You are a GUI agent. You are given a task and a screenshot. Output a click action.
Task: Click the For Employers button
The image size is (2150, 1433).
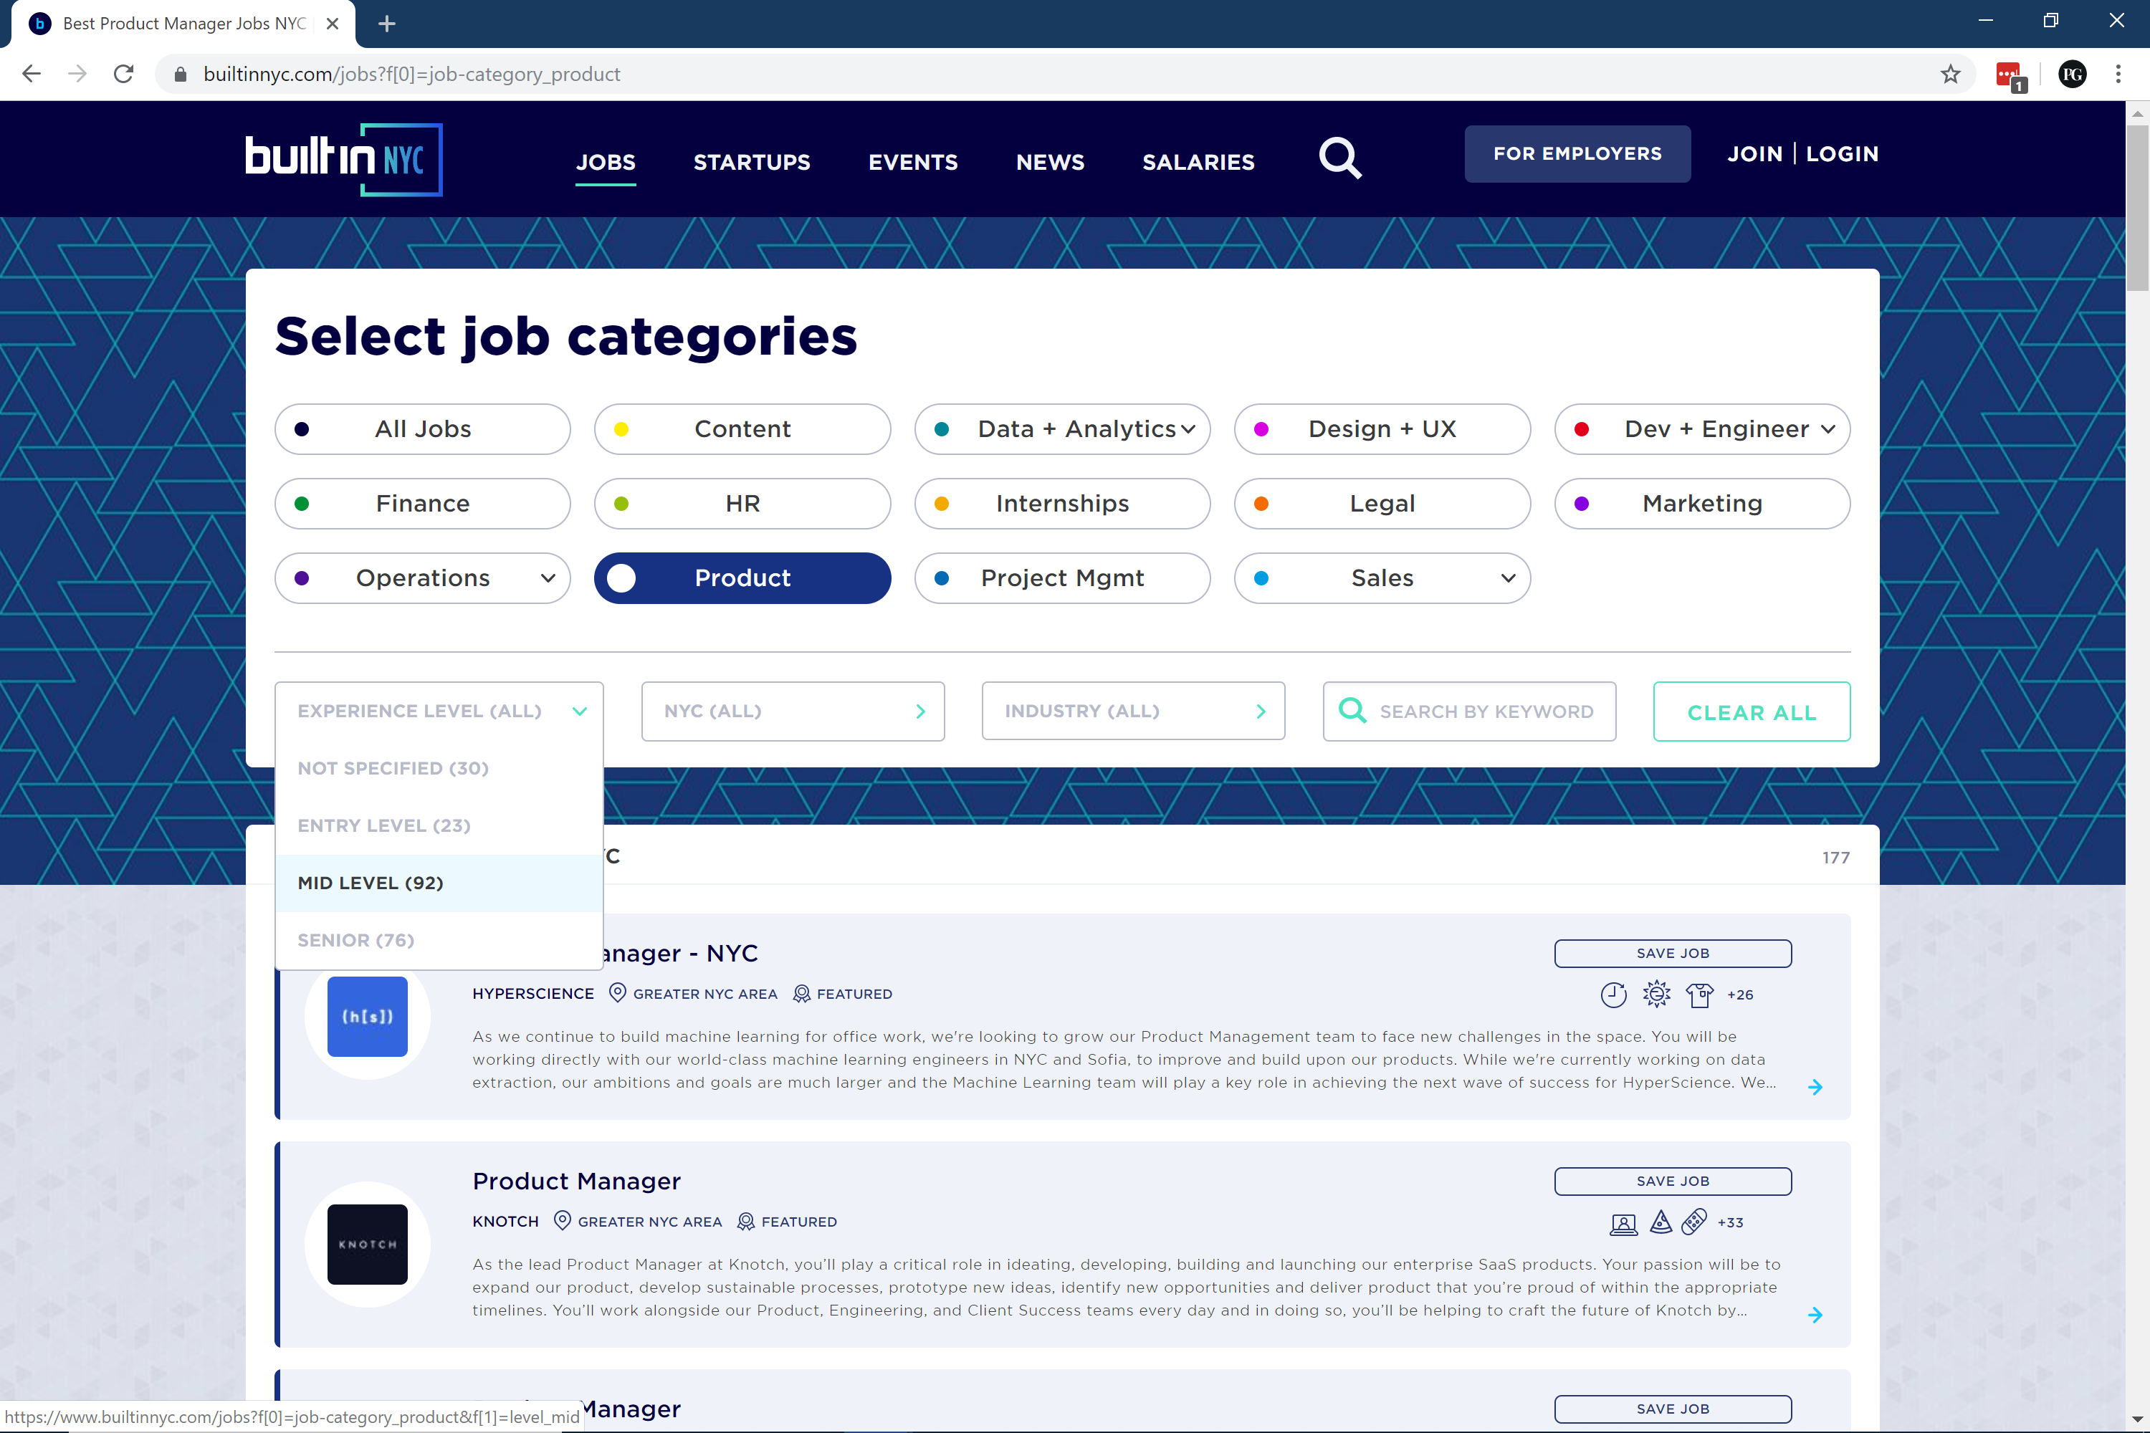click(x=1577, y=153)
